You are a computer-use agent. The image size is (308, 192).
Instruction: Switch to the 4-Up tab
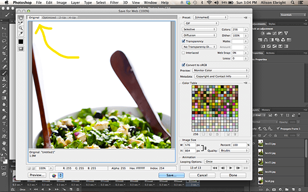tap(72, 18)
